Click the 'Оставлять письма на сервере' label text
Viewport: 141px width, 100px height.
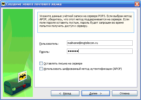pos(63,63)
